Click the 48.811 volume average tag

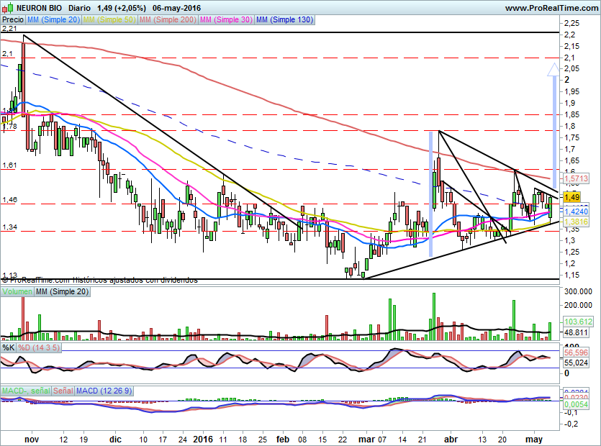click(x=575, y=333)
